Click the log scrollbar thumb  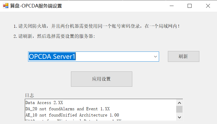pos(179,109)
